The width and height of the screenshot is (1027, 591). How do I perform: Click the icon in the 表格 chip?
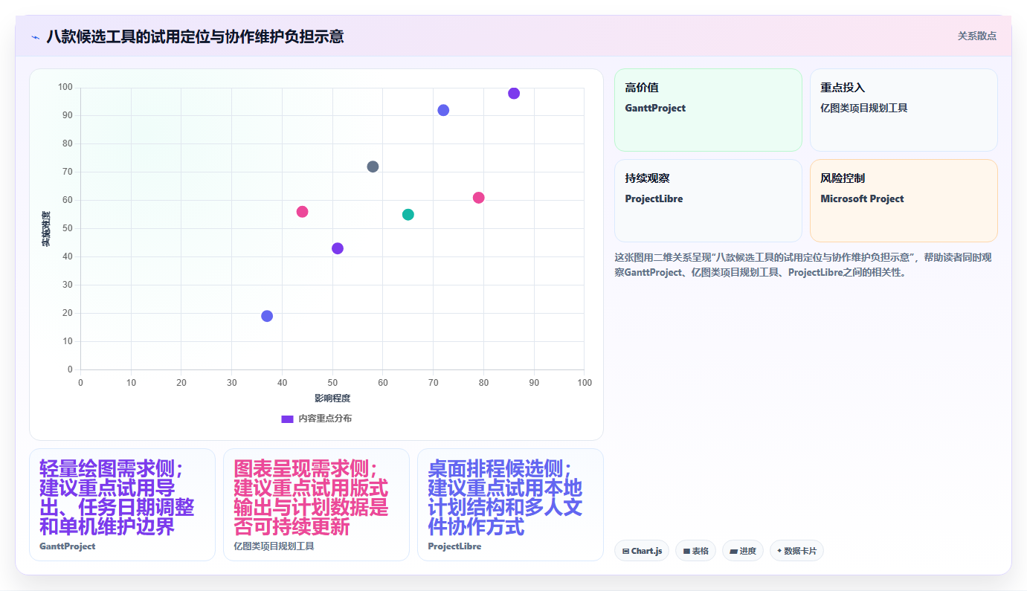(x=686, y=552)
